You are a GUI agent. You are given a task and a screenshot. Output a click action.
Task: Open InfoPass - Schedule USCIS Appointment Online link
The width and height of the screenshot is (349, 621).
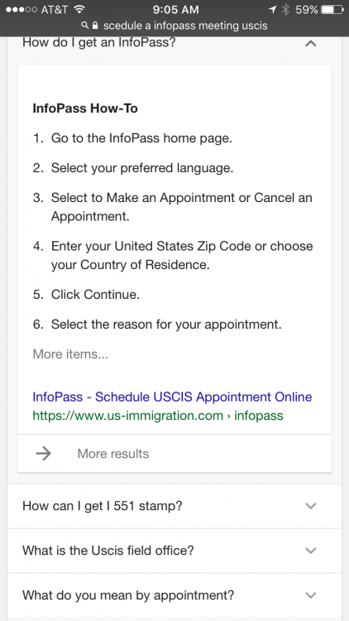click(172, 397)
